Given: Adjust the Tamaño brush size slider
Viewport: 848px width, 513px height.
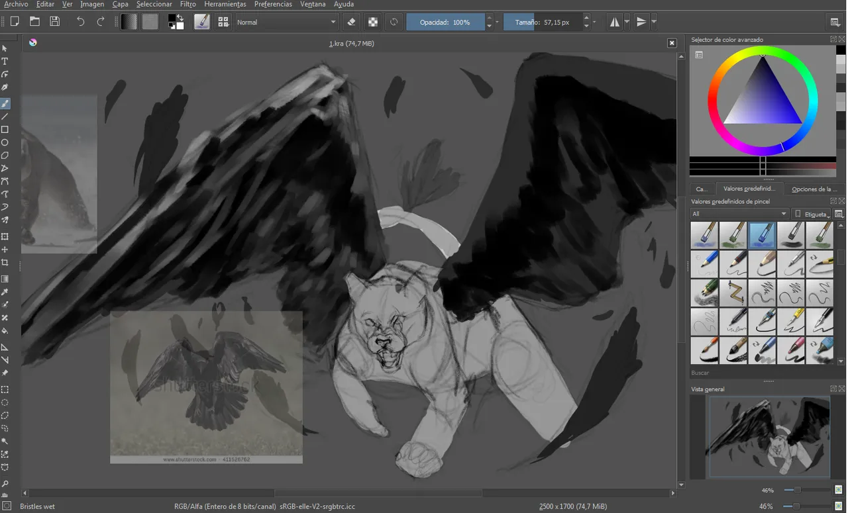Looking at the screenshot, I should (543, 22).
